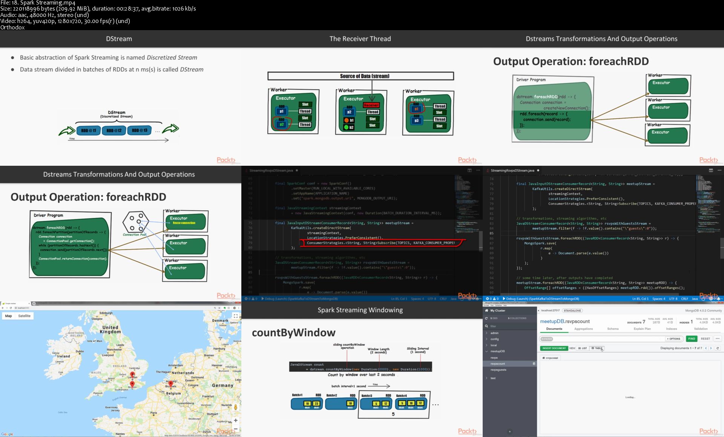This screenshot has width=724, height=437.
Task: Switch the map to Map view
Action: (8, 316)
